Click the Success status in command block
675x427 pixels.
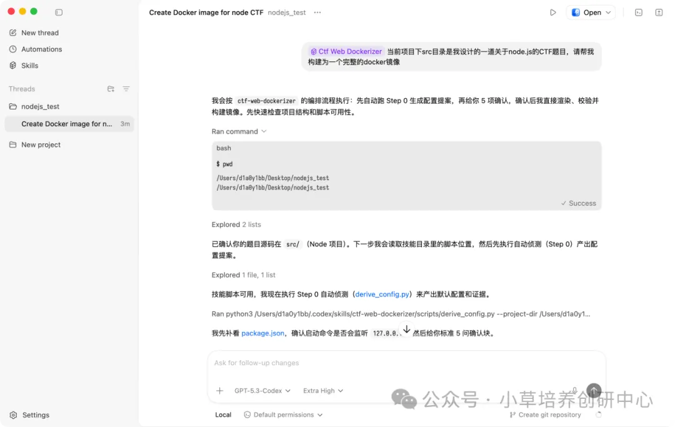click(578, 203)
